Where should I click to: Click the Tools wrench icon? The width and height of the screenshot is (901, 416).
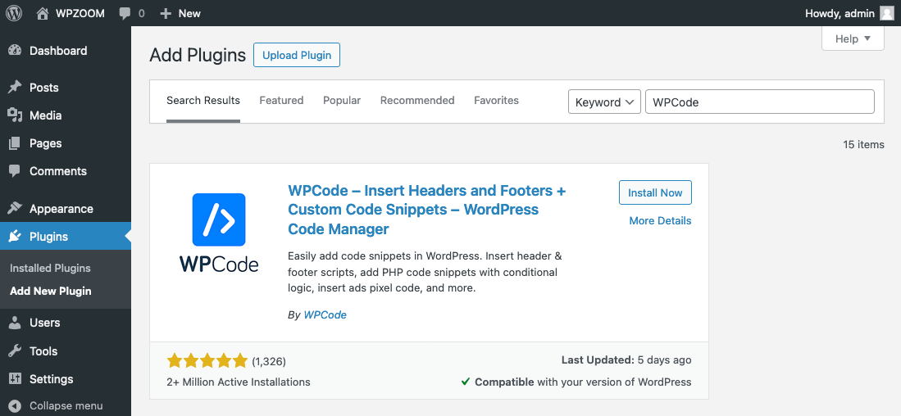tap(15, 351)
